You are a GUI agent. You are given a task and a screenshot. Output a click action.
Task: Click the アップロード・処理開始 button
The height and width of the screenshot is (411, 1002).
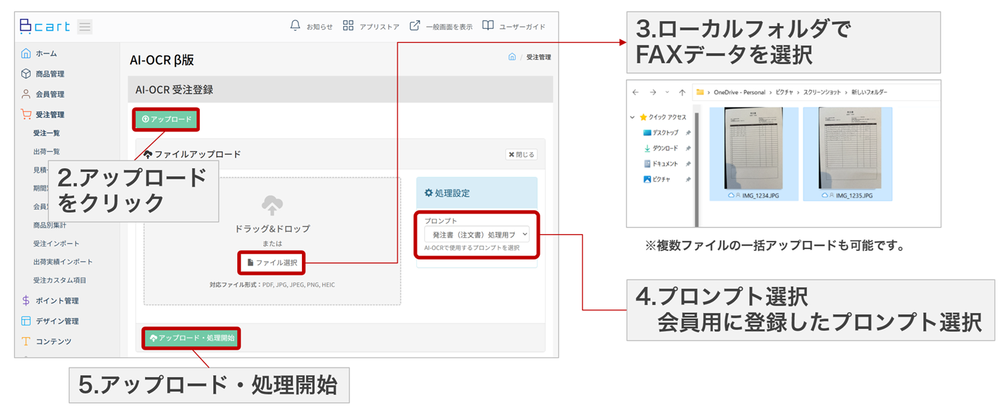192,338
